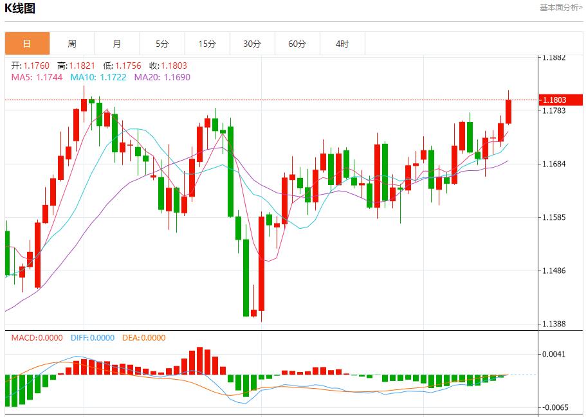Select the 30分 timeframe
This screenshot has height=417, width=586.
point(253,43)
